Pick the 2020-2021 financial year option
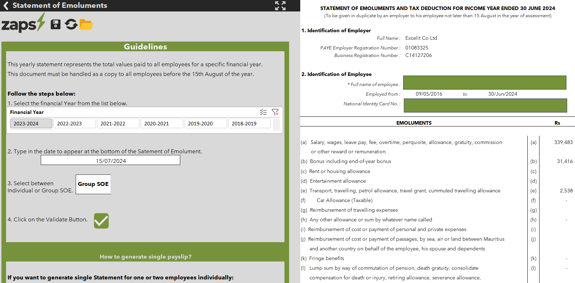This screenshot has height=283, width=575. pos(162,124)
